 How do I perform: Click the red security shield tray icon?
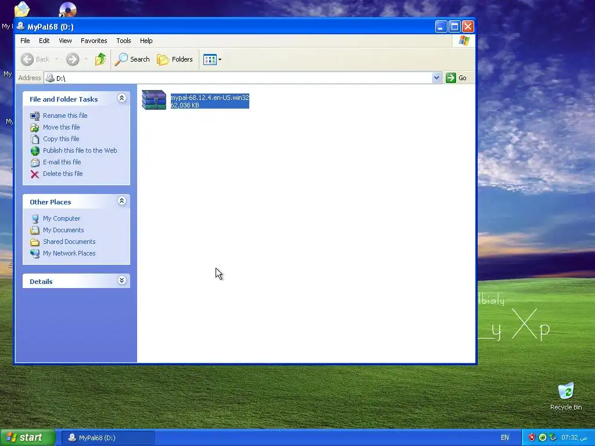coord(532,437)
